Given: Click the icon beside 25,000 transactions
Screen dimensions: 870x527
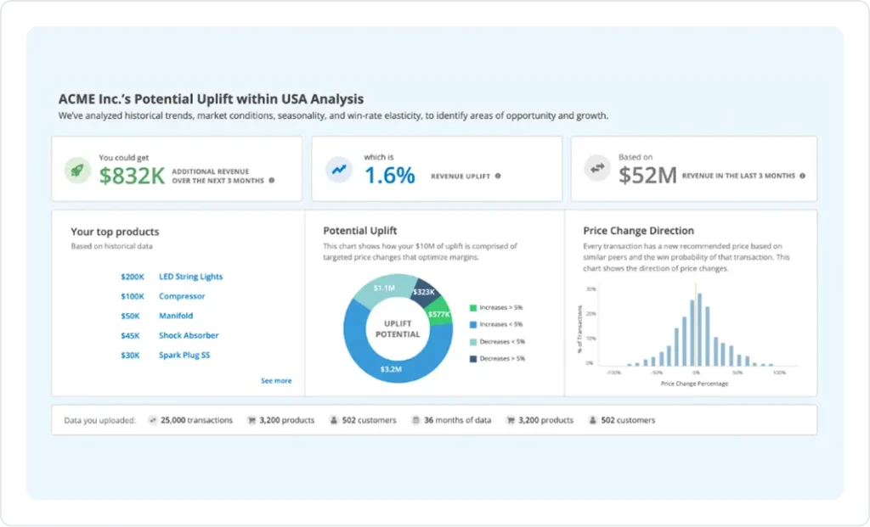Looking at the screenshot, I should 153,420.
